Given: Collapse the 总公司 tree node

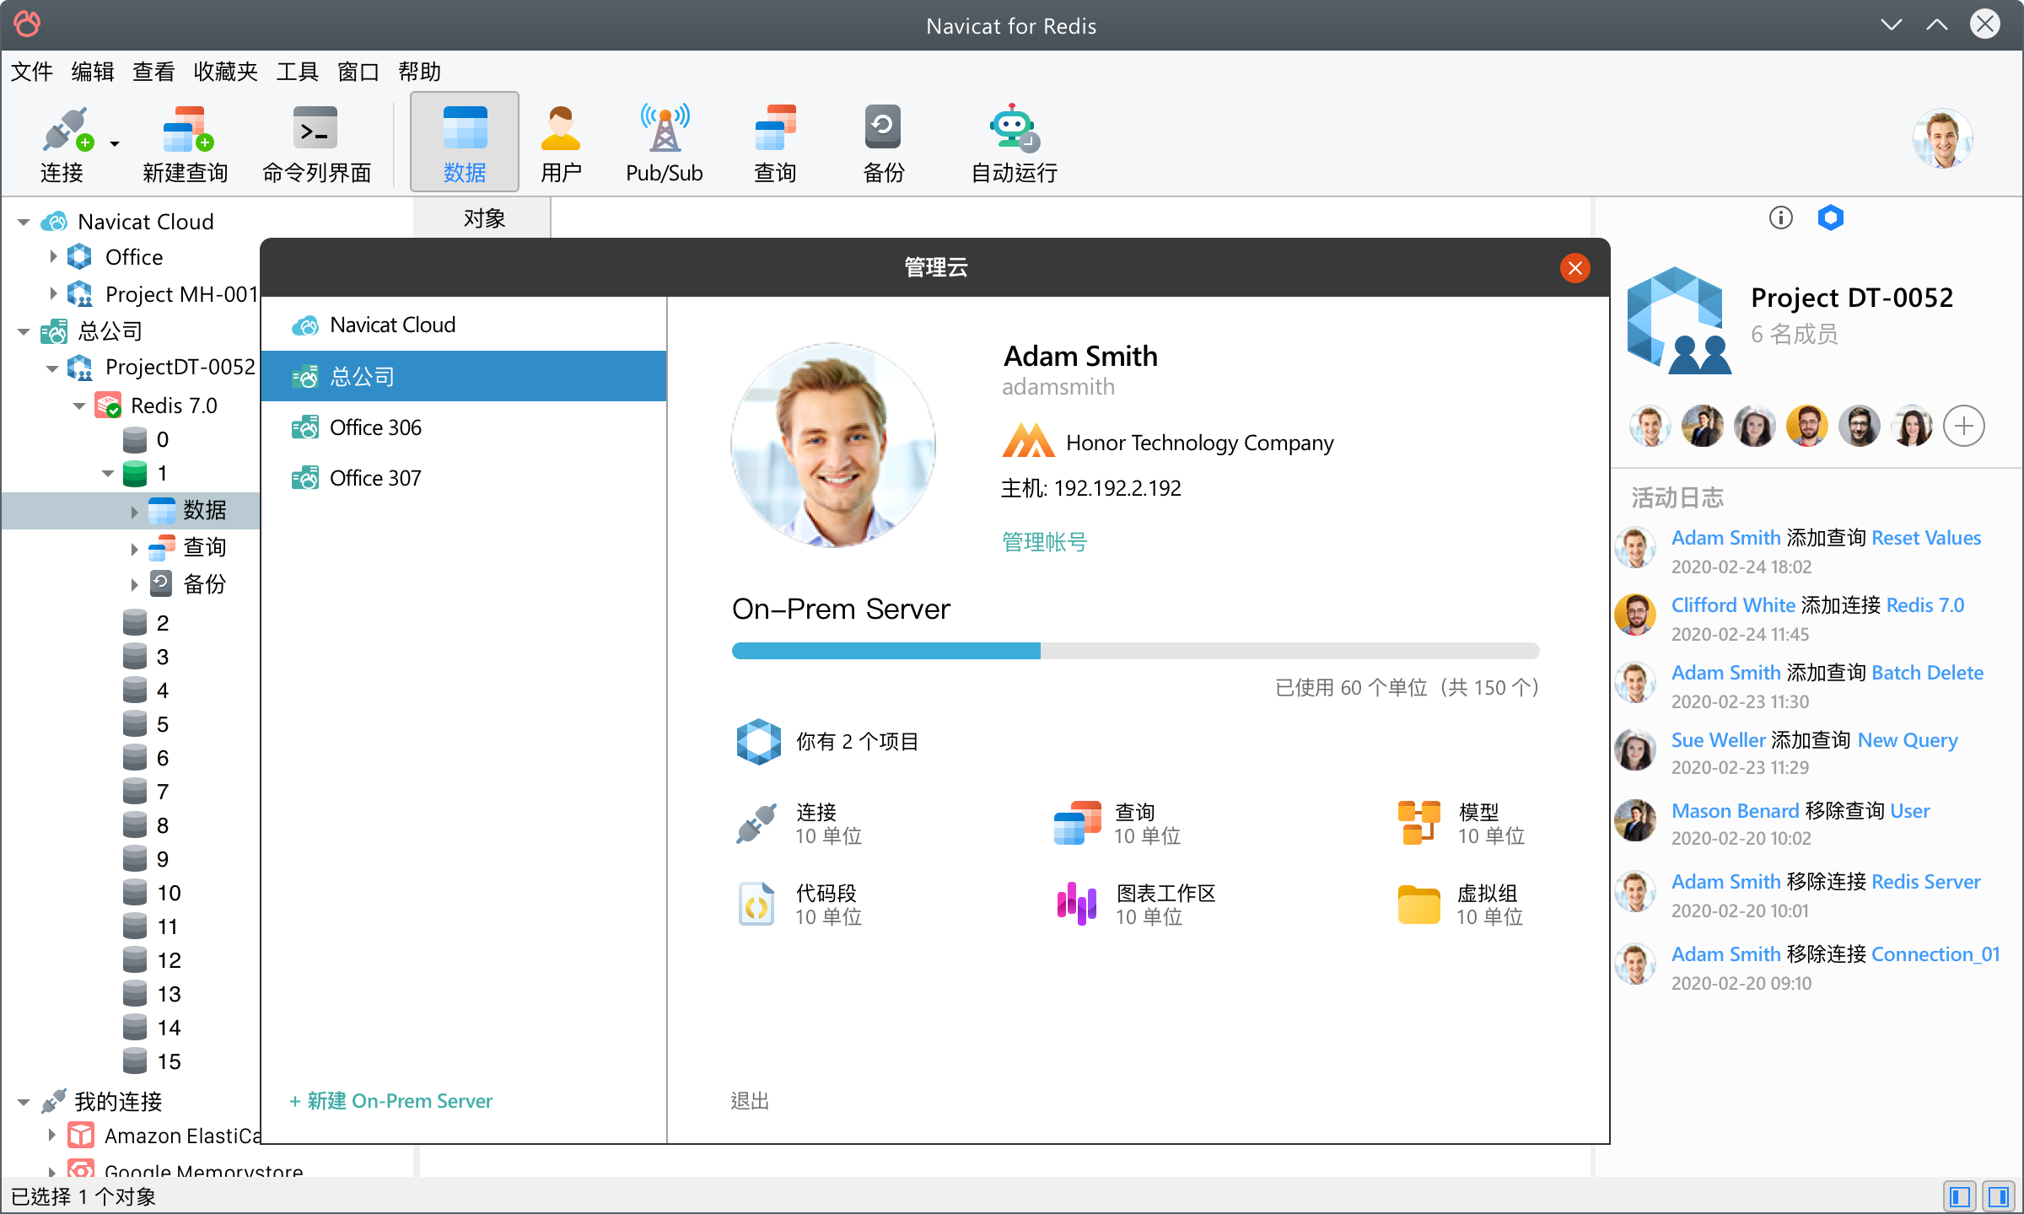Looking at the screenshot, I should coord(24,332).
